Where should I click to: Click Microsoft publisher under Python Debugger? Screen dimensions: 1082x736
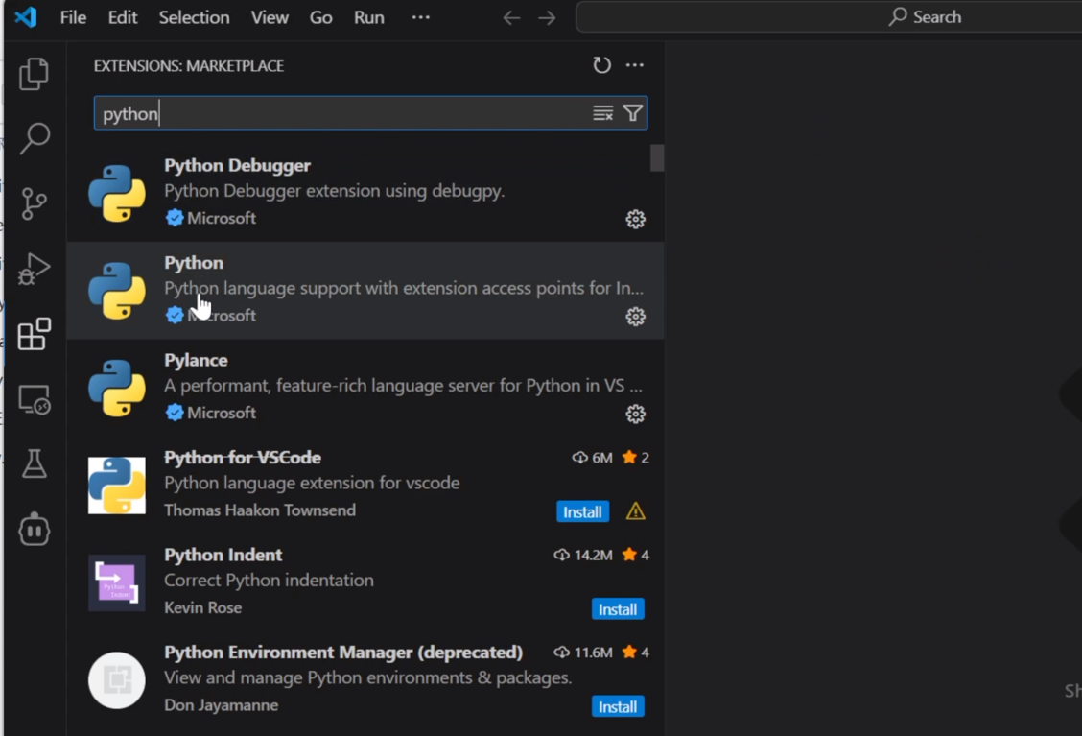pos(222,218)
